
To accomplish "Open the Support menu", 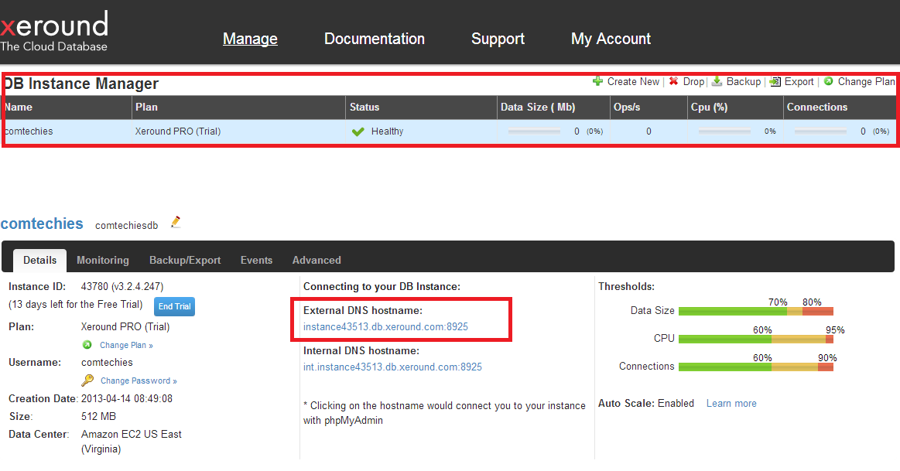I will click(x=498, y=39).
